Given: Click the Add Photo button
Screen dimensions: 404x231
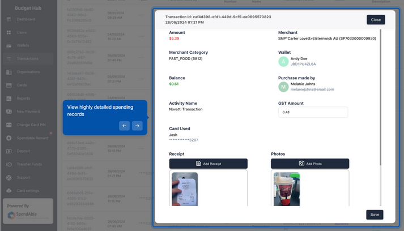Looking at the screenshot, I should click(310, 164).
